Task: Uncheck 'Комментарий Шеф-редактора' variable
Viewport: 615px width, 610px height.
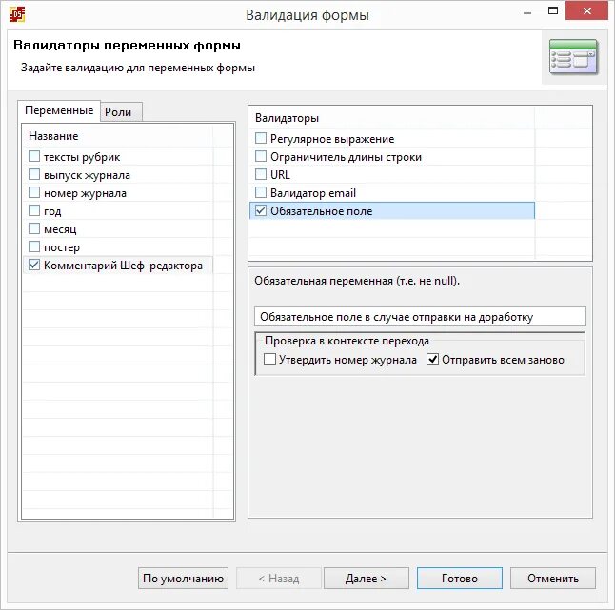Action: coord(34,265)
